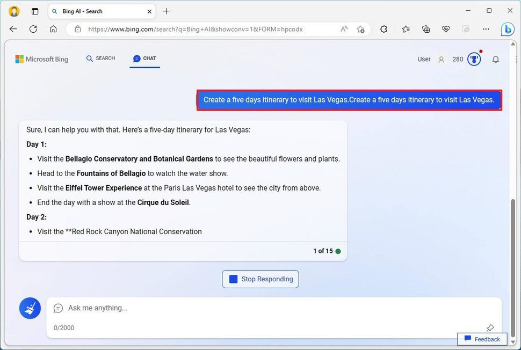Open the Settings and more ellipsis menu
This screenshot has width=521, height=350.
486,29
